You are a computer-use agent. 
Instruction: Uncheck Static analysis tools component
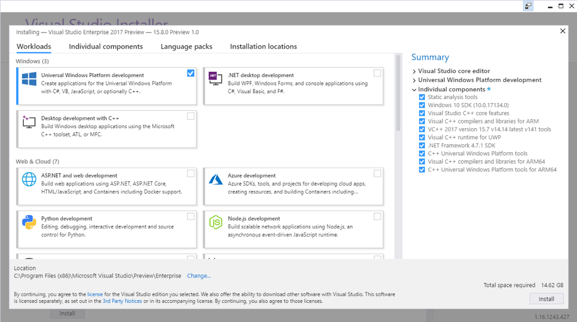[x=422, y=97]
